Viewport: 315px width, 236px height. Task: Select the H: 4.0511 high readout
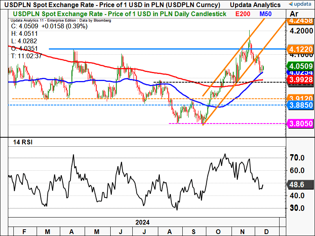24,33
